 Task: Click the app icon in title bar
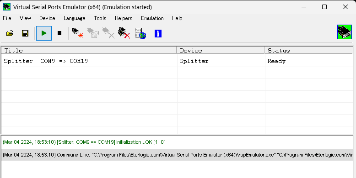(x=6, y=7)
